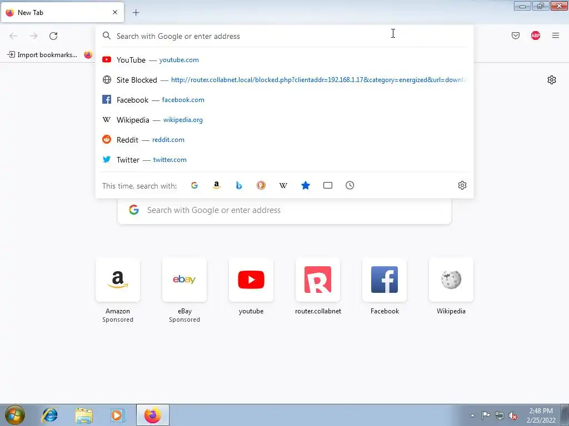Show hidden system tray icons

[x=472, y=415]
